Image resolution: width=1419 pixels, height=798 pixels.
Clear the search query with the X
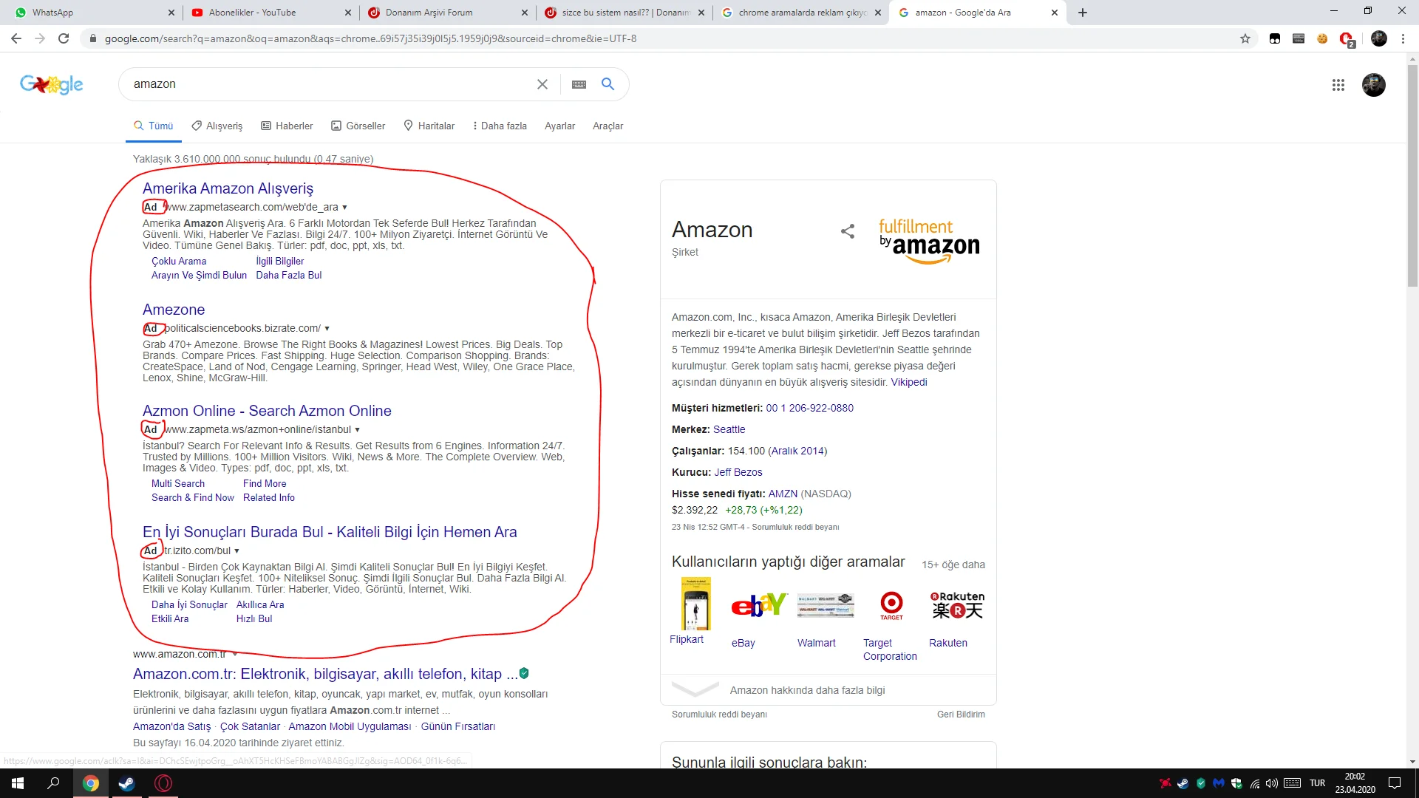pyautogui.click(x=543, y=84)
